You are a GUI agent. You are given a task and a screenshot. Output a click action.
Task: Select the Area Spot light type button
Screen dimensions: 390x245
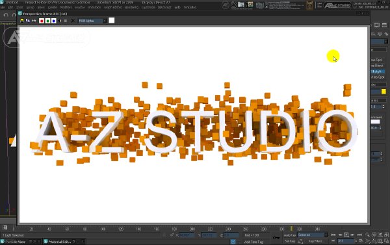378,77
